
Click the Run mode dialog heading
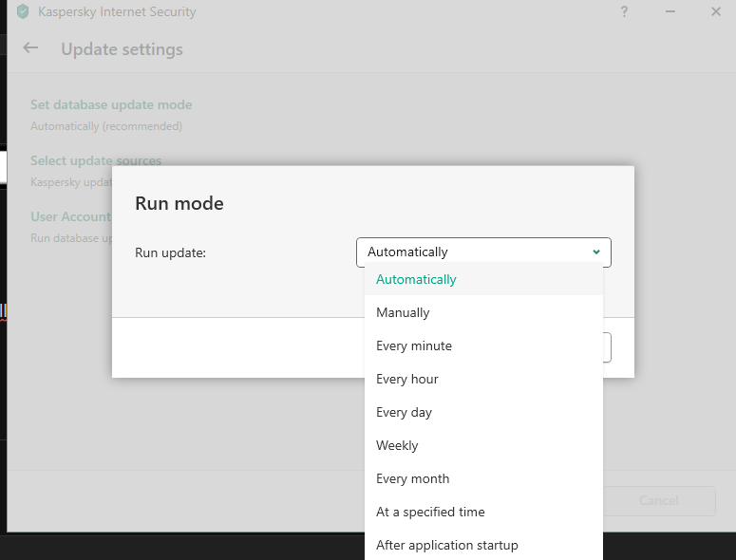(x=179, y=203)
